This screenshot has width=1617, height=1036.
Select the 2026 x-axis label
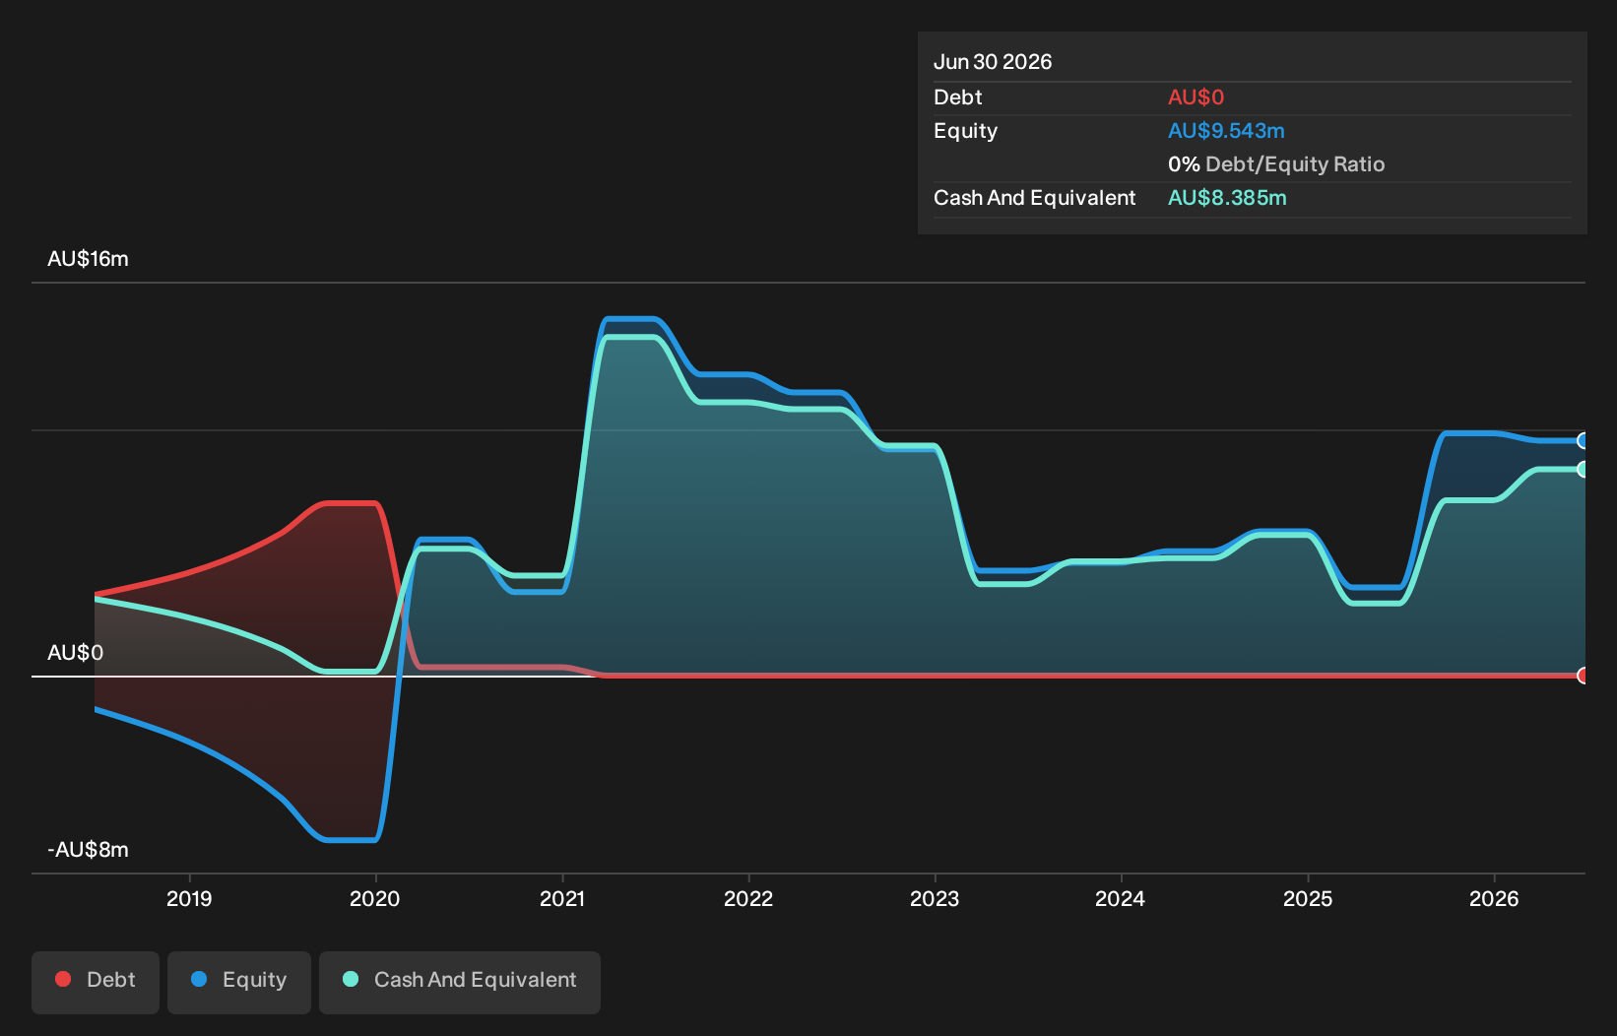point(1494,898)
